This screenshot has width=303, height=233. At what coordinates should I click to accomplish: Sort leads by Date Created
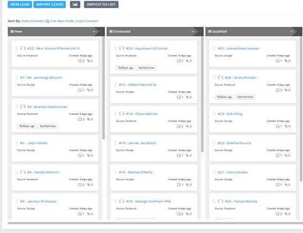coord(32,21)
